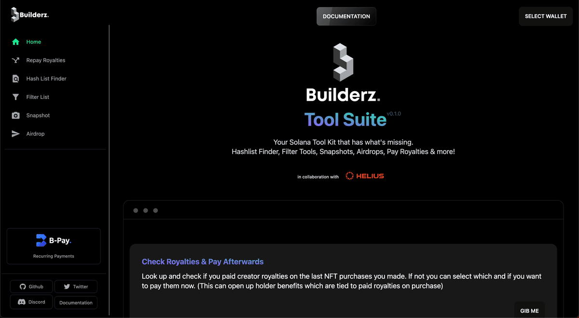This screenshot has height=318, width=579.
Task: Click the Documentation button in the sidebar footer
Action: (76, 302)
